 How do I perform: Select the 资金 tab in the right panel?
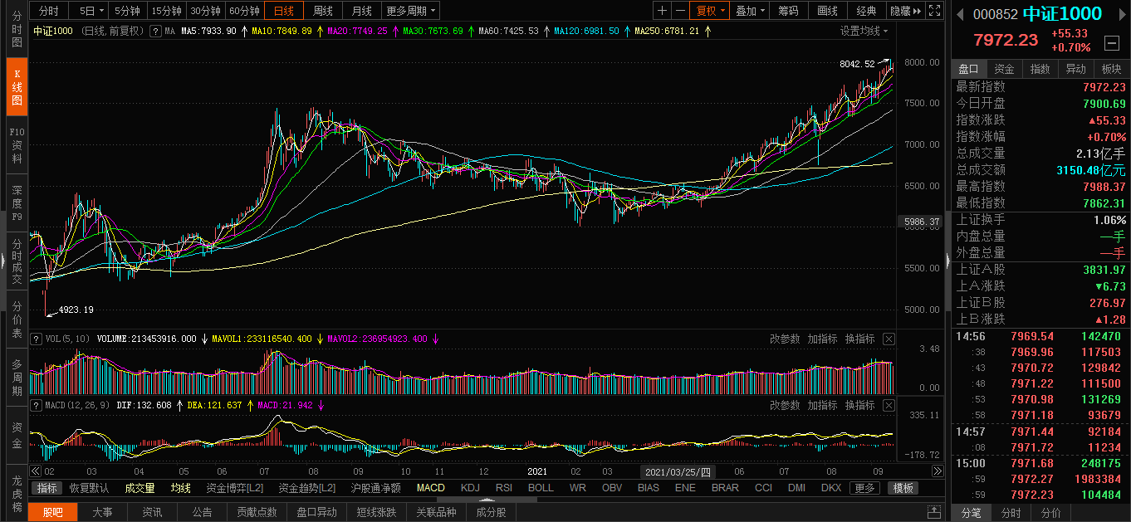tap(1004, 69)
